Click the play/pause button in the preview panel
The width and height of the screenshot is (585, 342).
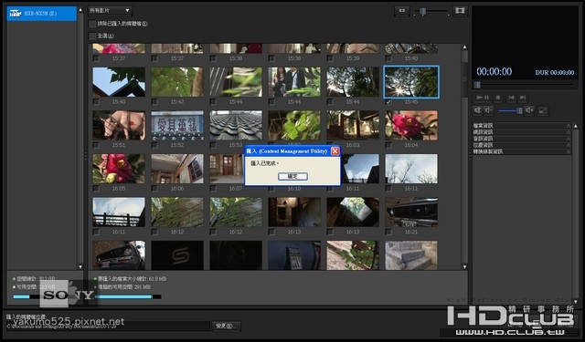coord(484,98)
